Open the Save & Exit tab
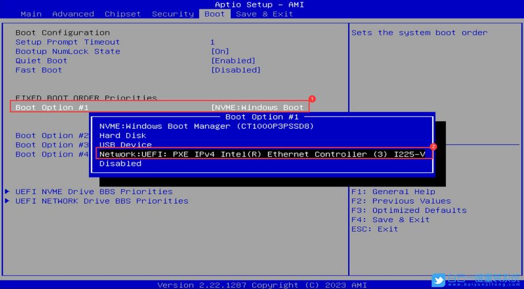 (x=264, y=14)
